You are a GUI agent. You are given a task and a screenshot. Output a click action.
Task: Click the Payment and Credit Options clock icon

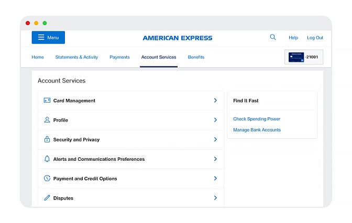47,179
